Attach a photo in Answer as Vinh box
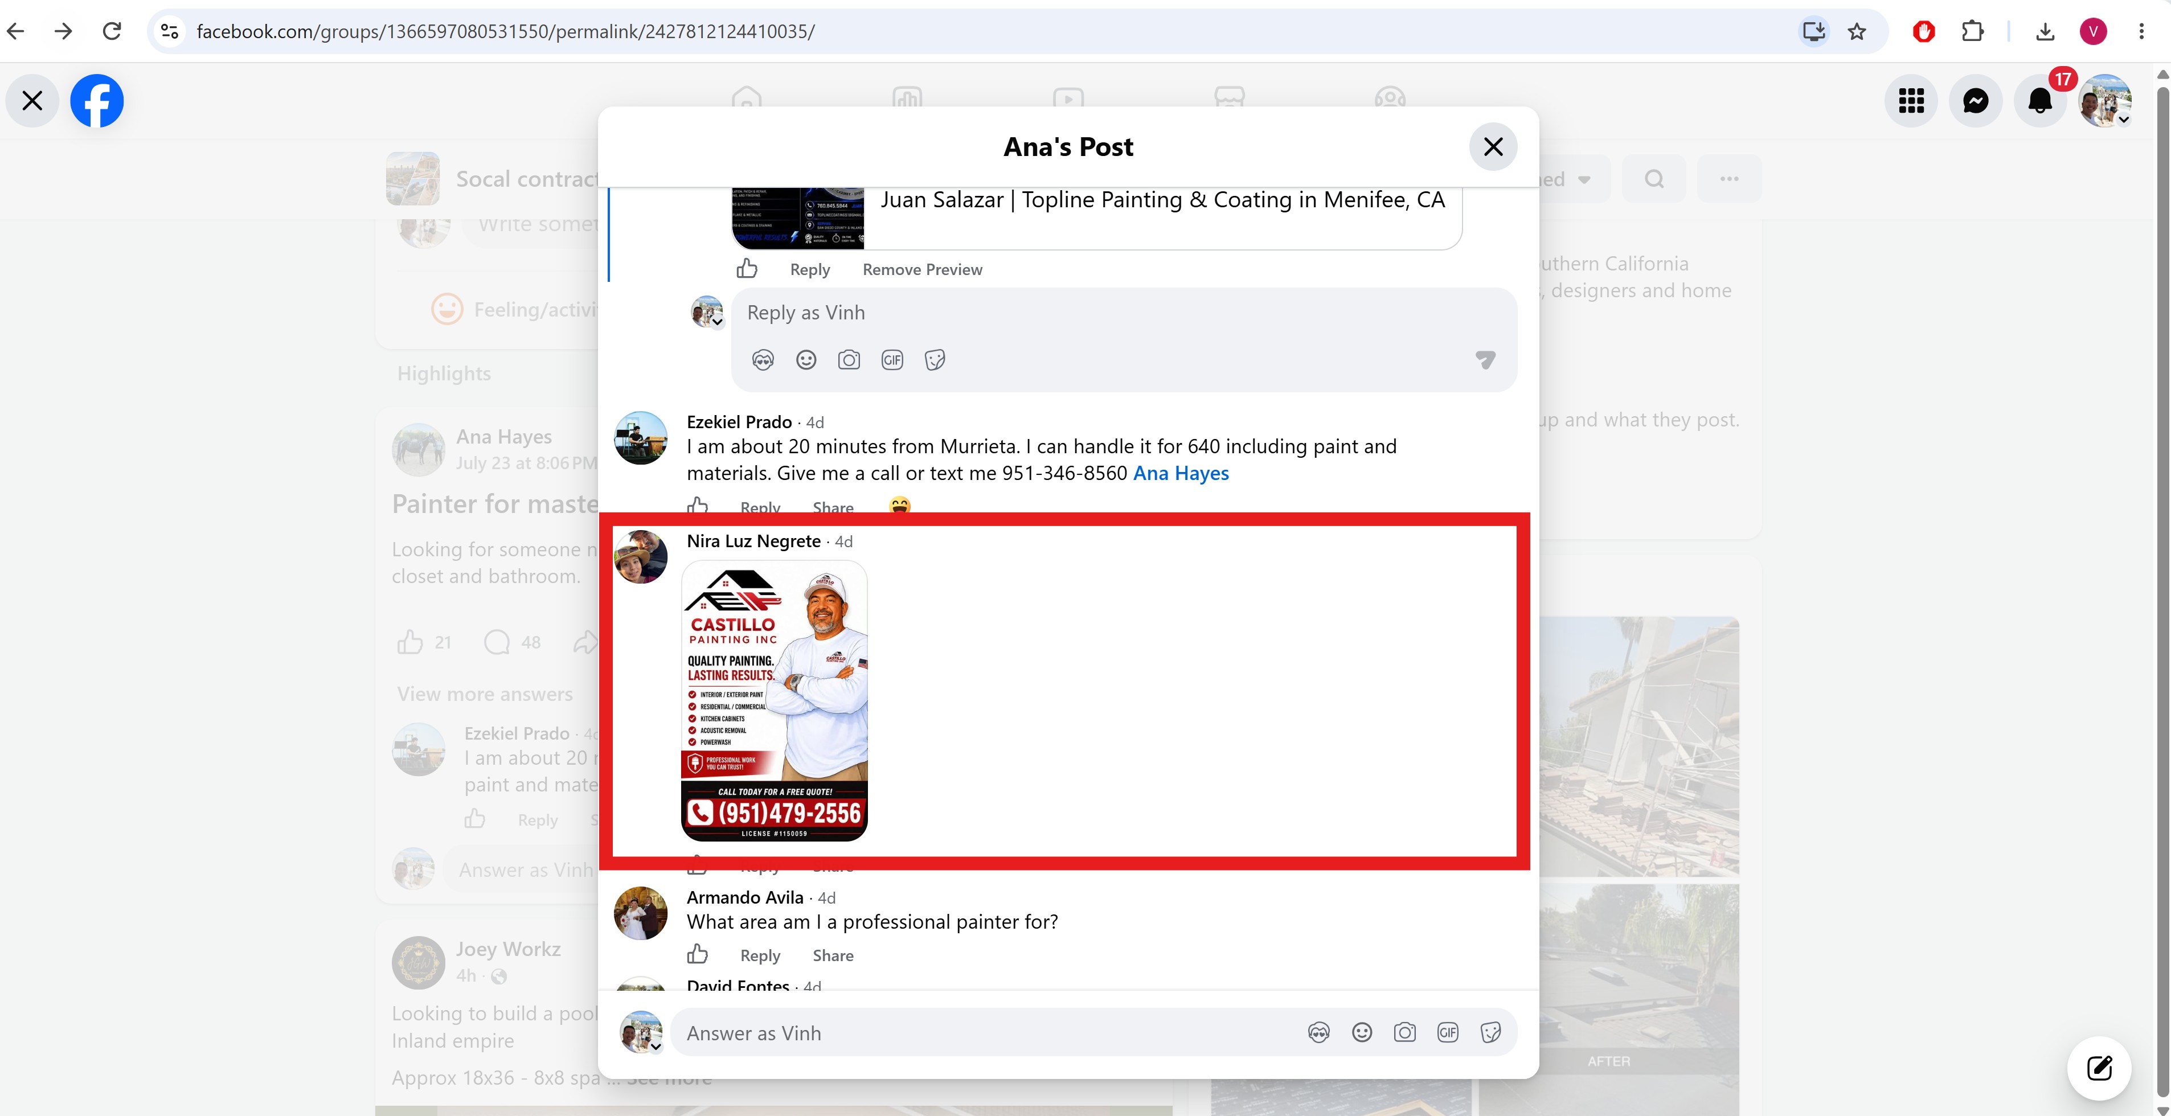2171x1116 pixels. pos(1405,1033)
